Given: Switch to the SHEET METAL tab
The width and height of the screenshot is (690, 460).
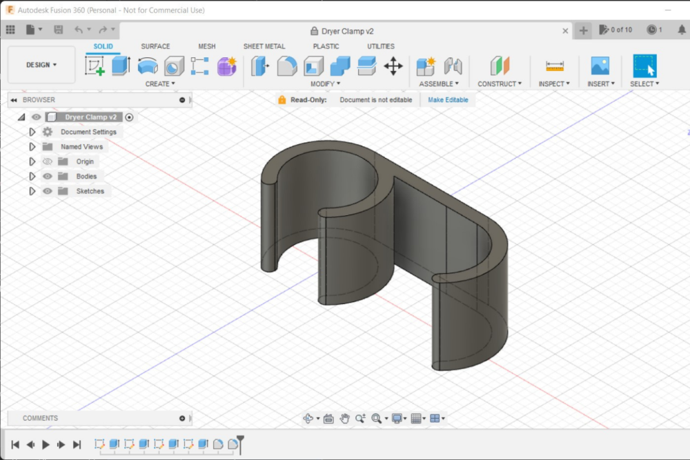Looking at the screenshot, I should pyautogui.click(x=264, y=46).
